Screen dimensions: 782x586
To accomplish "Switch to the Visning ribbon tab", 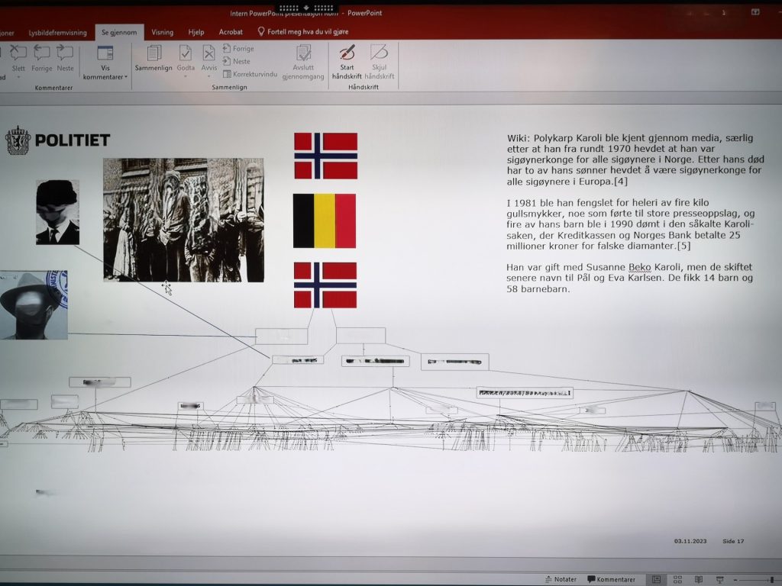I will click(162, 33).
